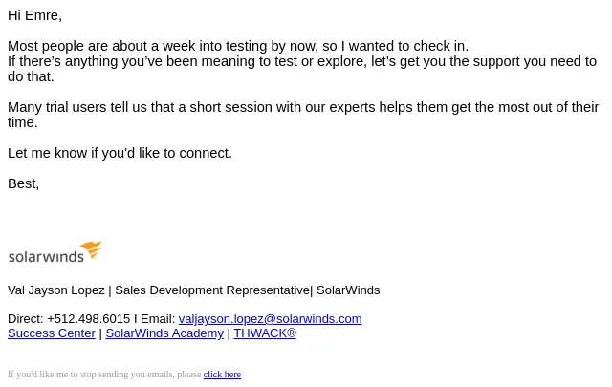This screenshot has width=612, height=387.
Task: Click the 'Most people are about a week' sentence
Action: coord(238,46)
